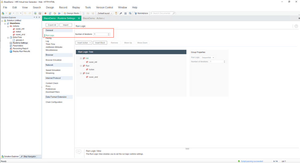
Task: Open Speed Simulation settings
Action: click(53, 70)
